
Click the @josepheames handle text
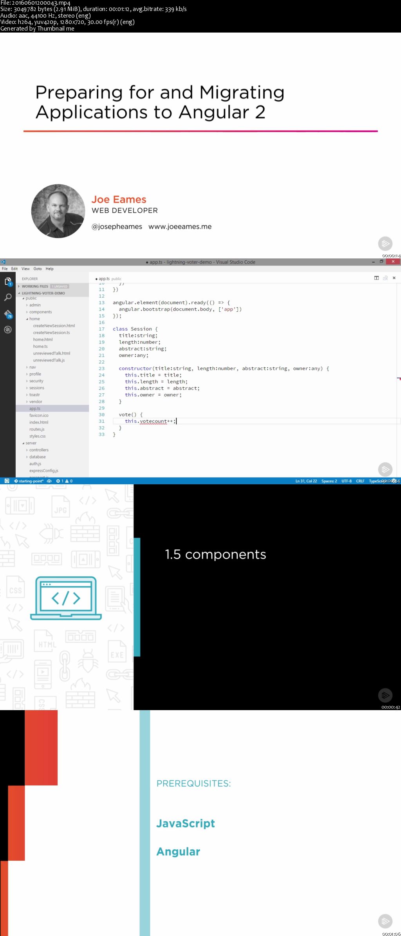[117, 227]
